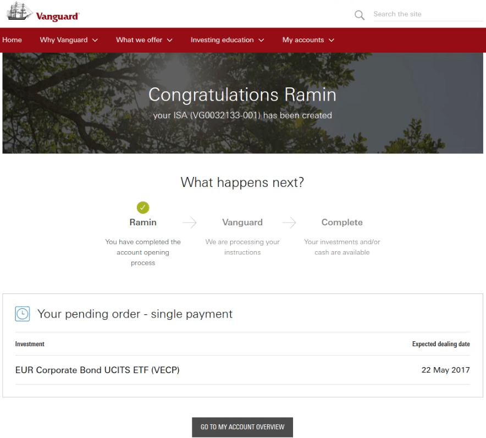Click the arrow between Ramin and Vanguard steps

[189, 222]
